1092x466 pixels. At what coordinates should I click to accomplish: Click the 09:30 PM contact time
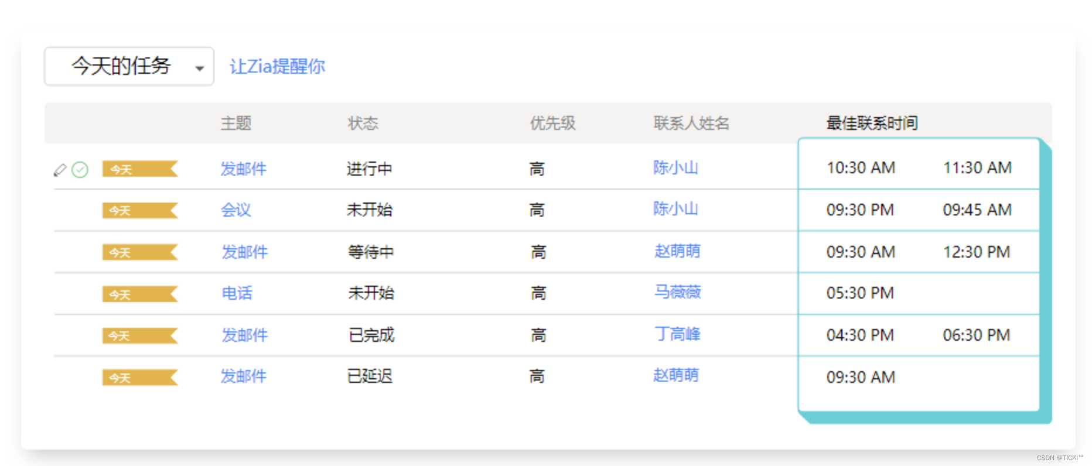(860, 210)
